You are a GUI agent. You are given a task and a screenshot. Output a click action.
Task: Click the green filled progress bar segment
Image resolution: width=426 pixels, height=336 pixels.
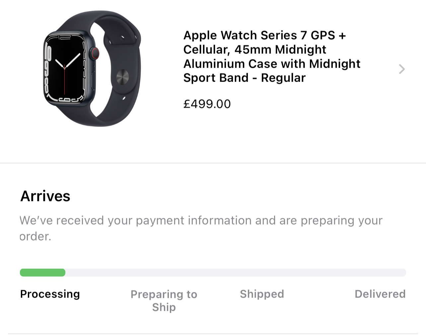coord(43,273)
